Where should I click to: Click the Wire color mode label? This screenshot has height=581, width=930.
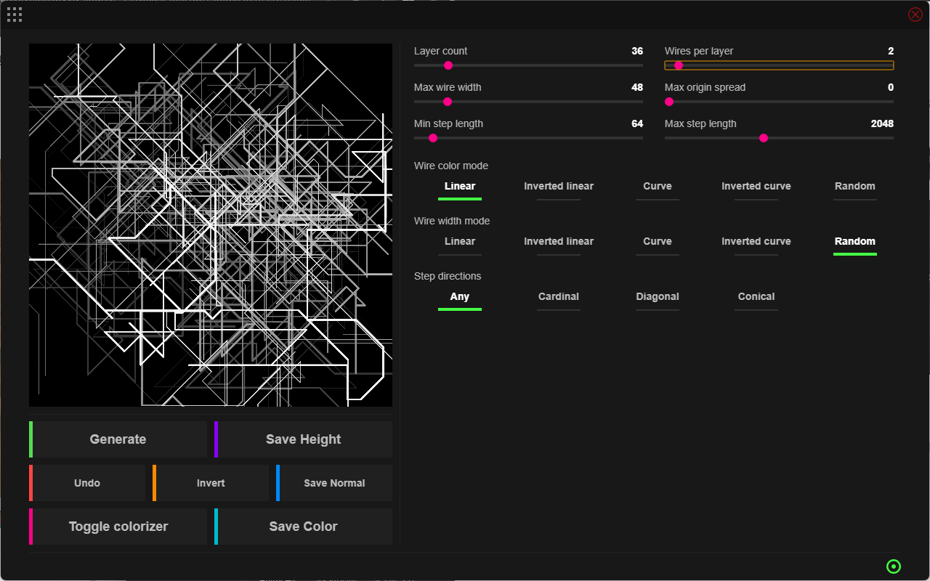pyautogui.click(x=451, y=166)
